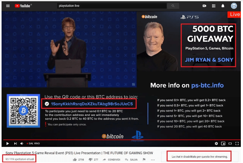Expand the three-dot more actions menu
243x163 pixels.
pyautogui.click(x=153, y=160)
